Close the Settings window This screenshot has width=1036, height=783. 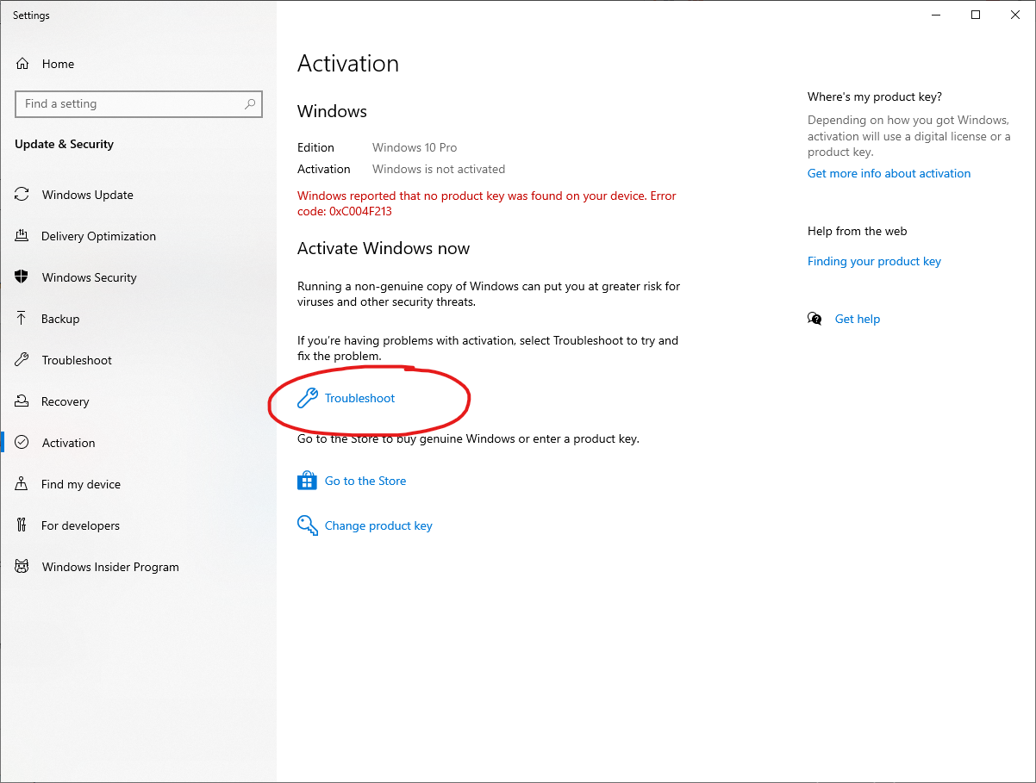pyautogui.click(x=1015, y=15)
